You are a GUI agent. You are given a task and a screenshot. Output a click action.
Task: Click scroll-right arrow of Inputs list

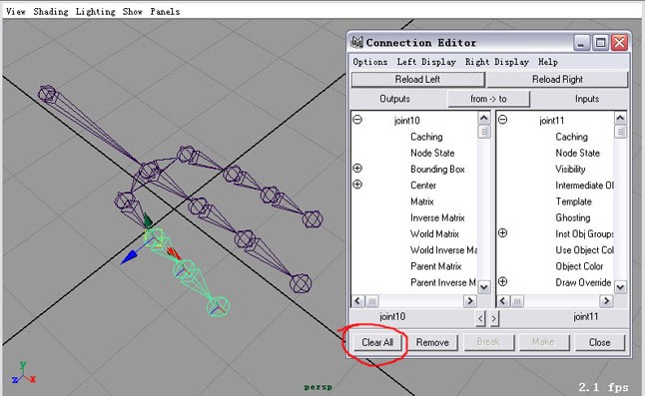click(x=606, y=301)
